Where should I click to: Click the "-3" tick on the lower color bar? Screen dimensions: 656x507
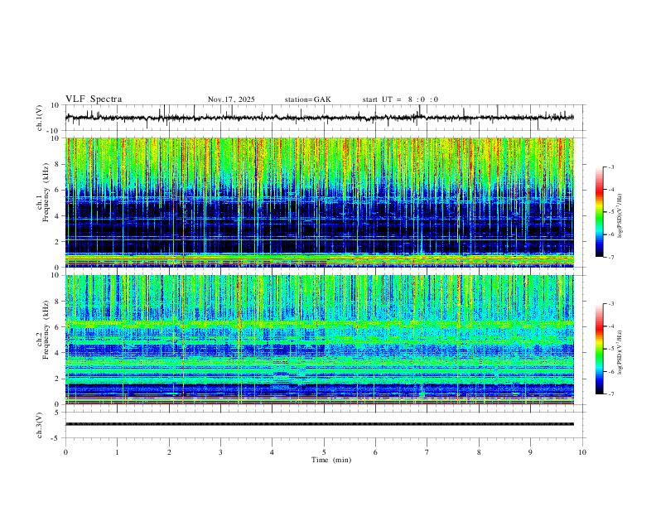click(x=610, y=304)
